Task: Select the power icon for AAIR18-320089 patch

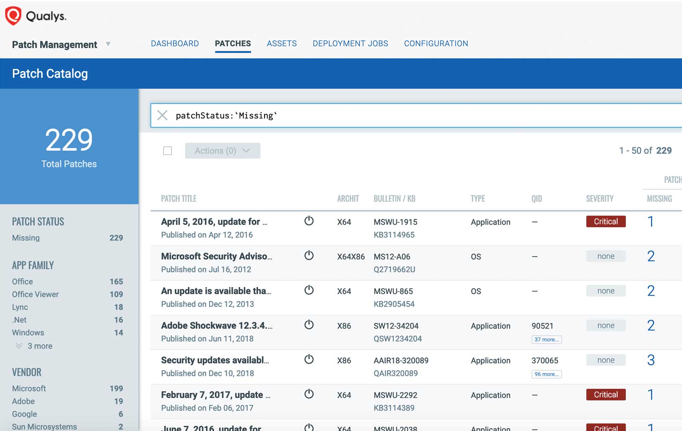Action: [x=310, y=359]
